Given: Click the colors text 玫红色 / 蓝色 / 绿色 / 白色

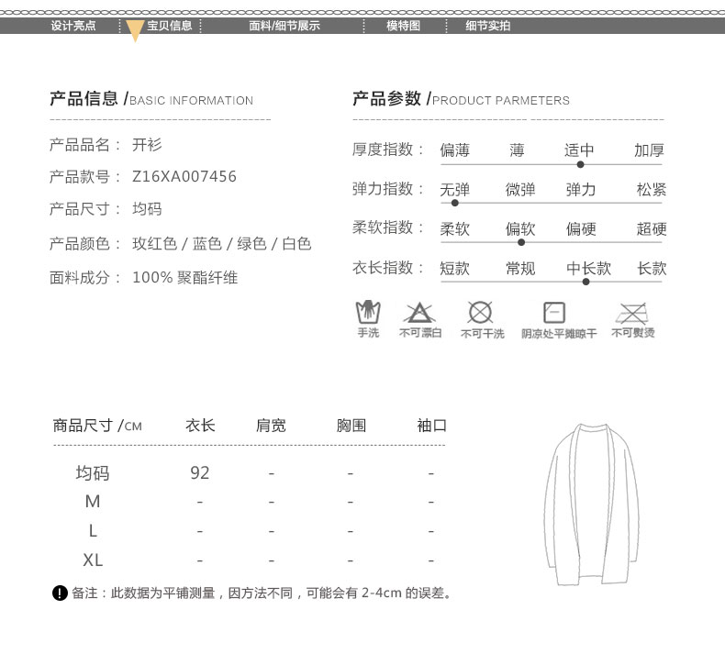Looking at the screenshot, I should 222,244.
